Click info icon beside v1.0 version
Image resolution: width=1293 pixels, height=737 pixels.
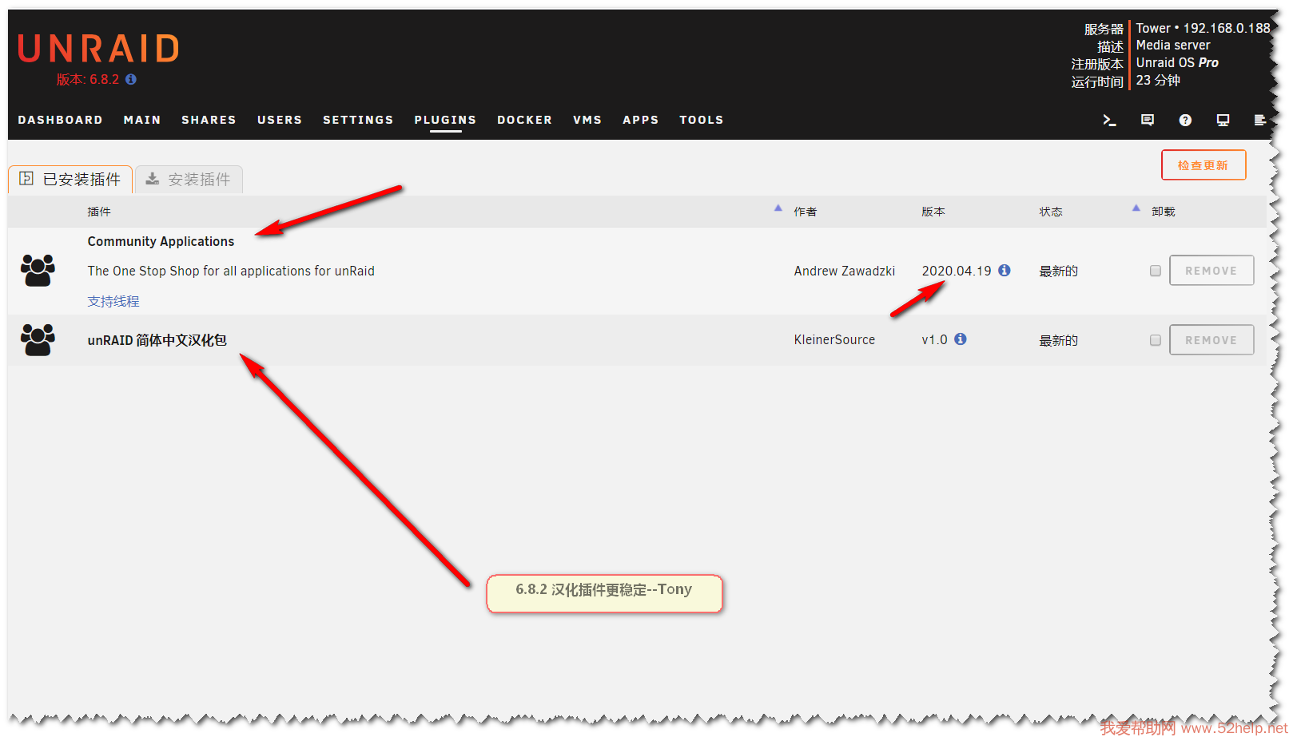961,339
